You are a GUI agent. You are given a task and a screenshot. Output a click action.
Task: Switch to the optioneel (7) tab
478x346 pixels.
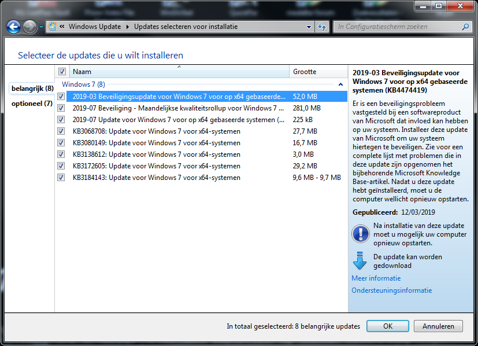[x=32, y=104]
